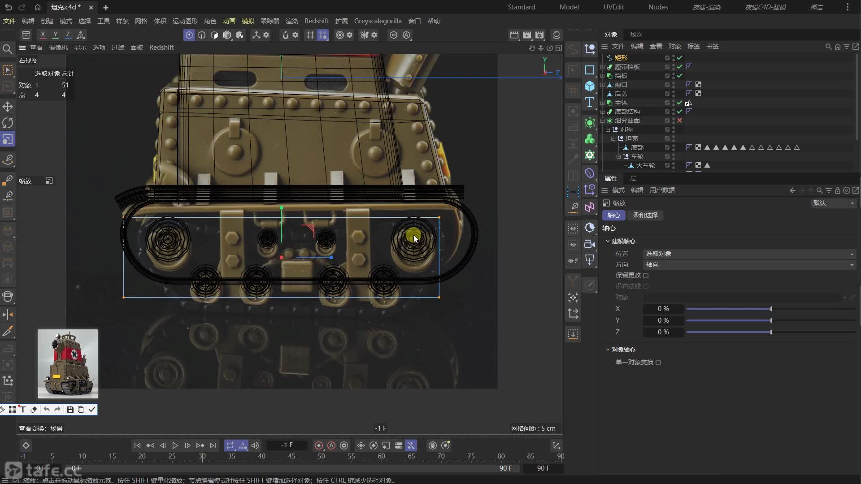This screenshot has width=861, height=484.
Task: Select the 轴心 button
Action: point(613,216)
